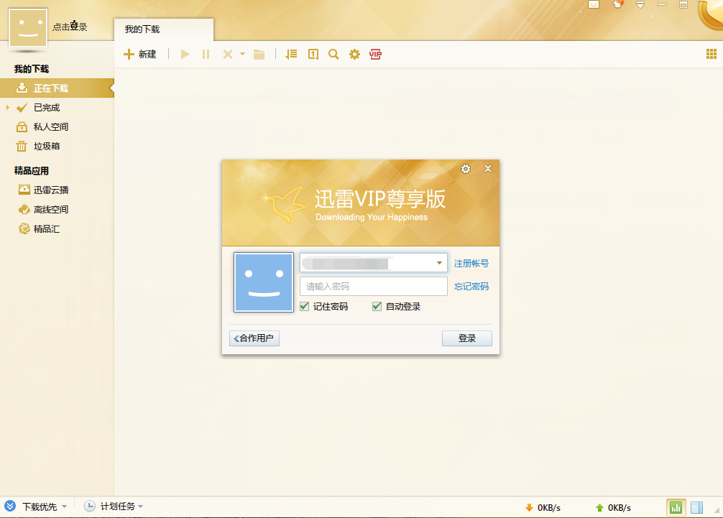Expand the account name dropdown arrow
This screenshot has height=518, width=723.
coord(439,264)
